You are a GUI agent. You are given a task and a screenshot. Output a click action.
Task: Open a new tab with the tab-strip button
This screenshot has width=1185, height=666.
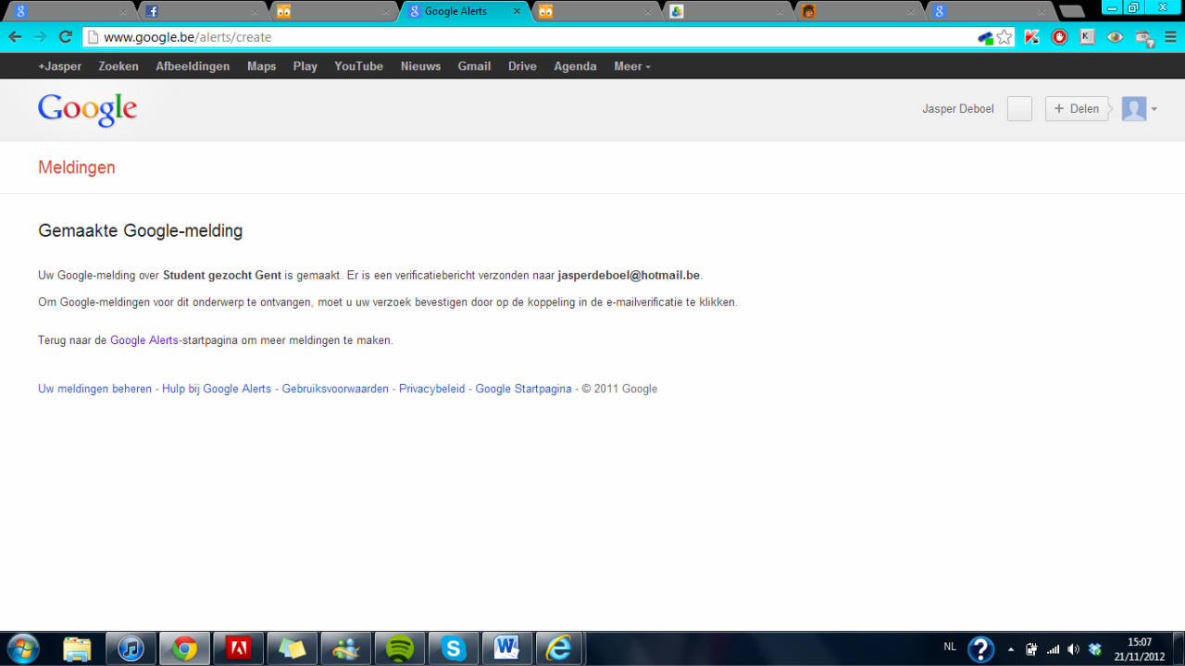(x=1071, y=12)
